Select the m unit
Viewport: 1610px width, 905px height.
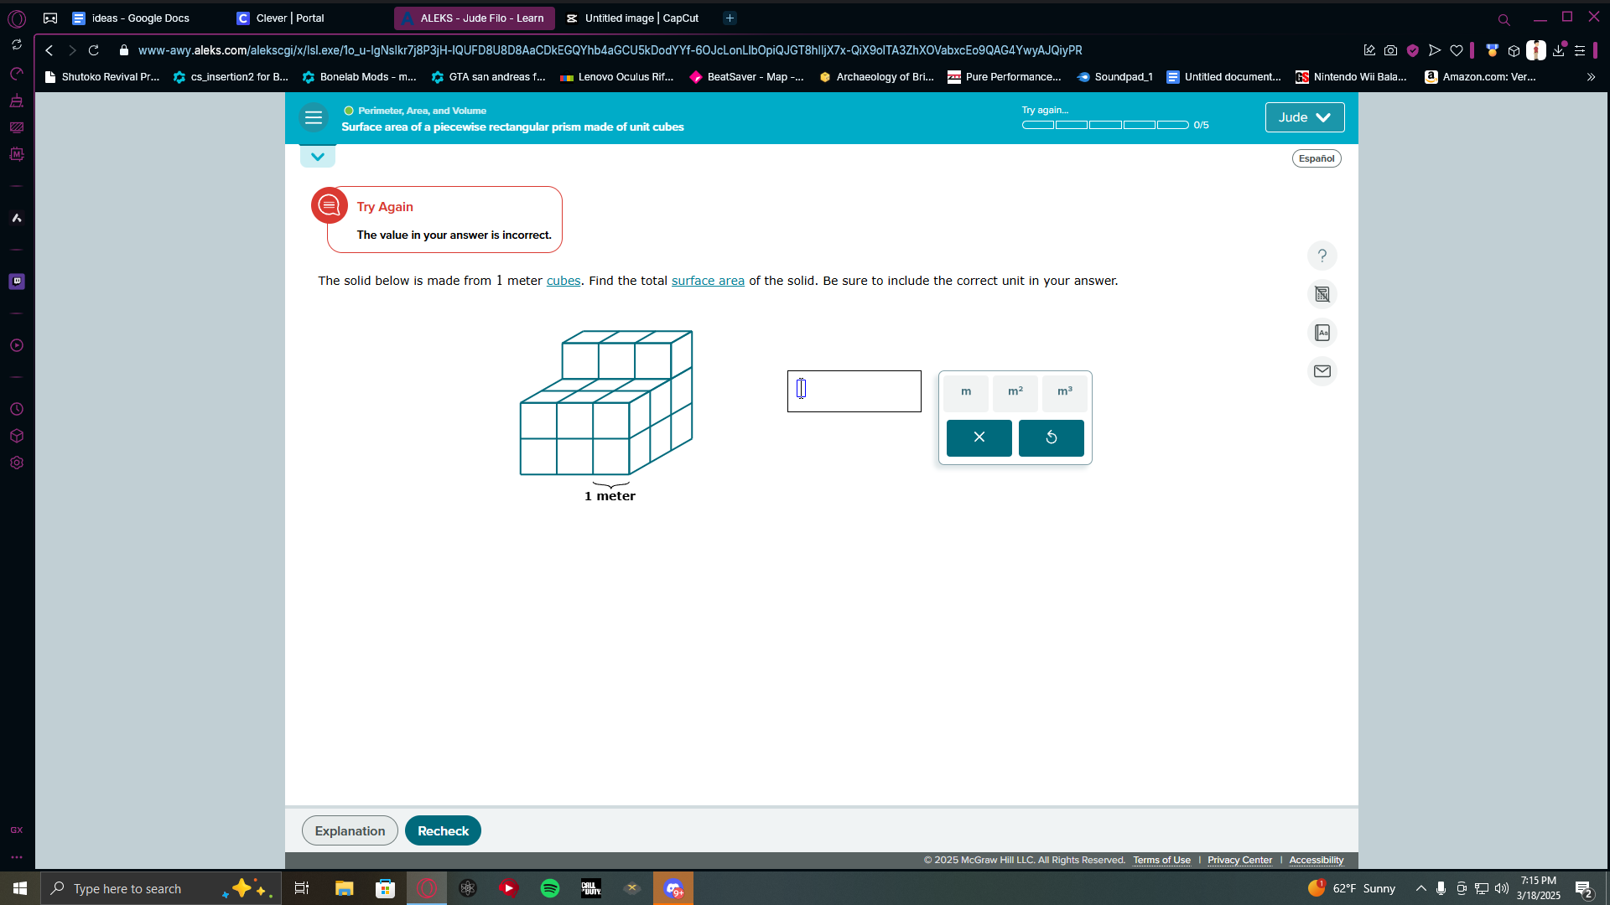point(966,391)
